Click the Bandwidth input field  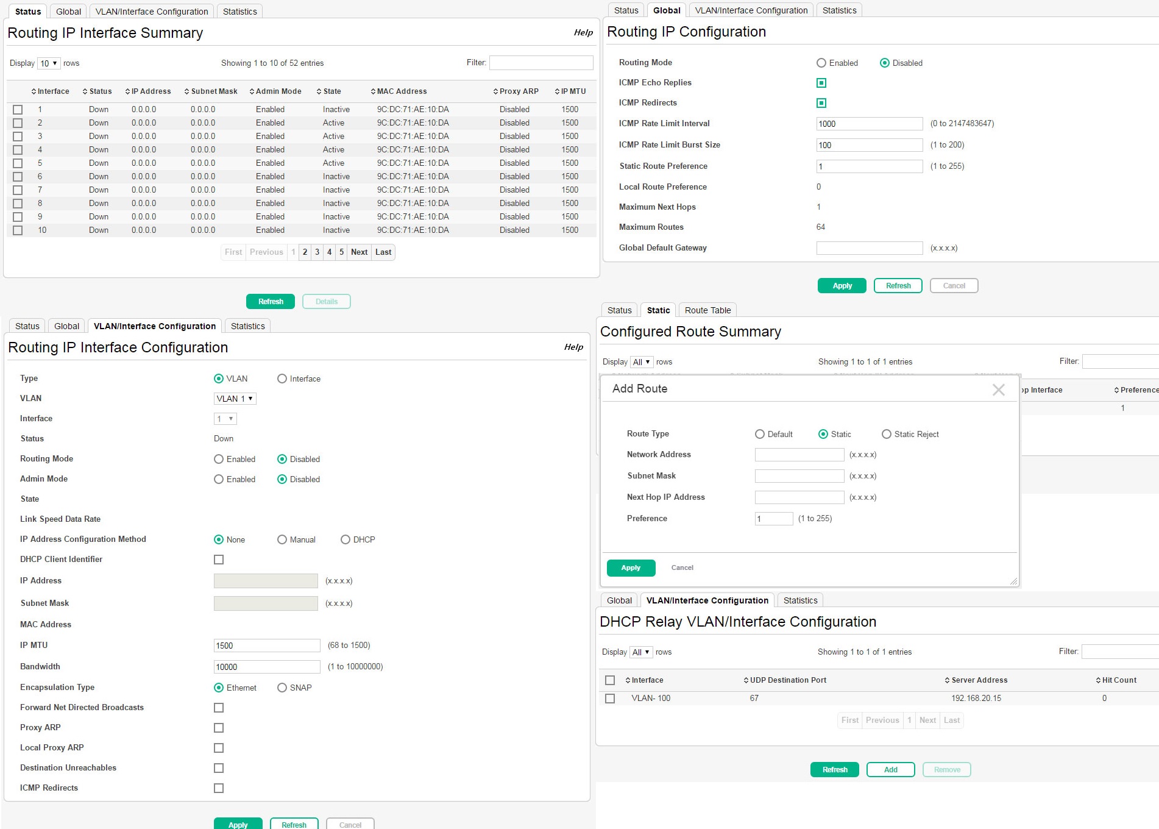(267, 667)
